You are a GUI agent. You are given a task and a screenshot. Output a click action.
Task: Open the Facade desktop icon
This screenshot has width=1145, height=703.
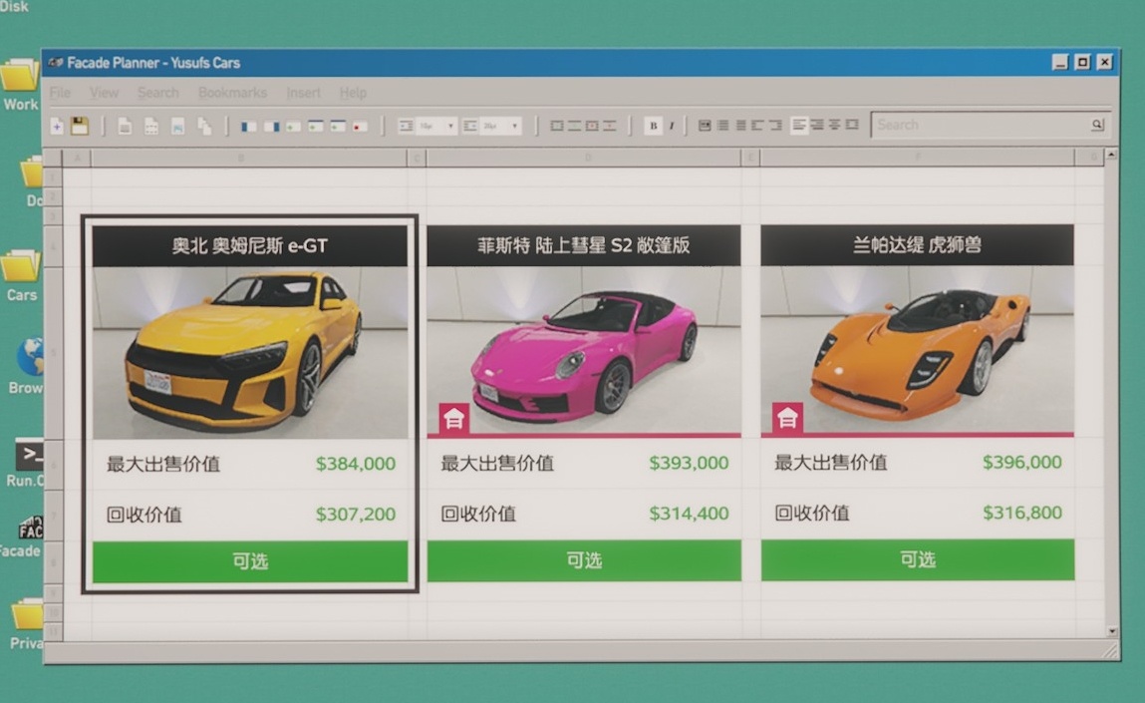(22, 535)
